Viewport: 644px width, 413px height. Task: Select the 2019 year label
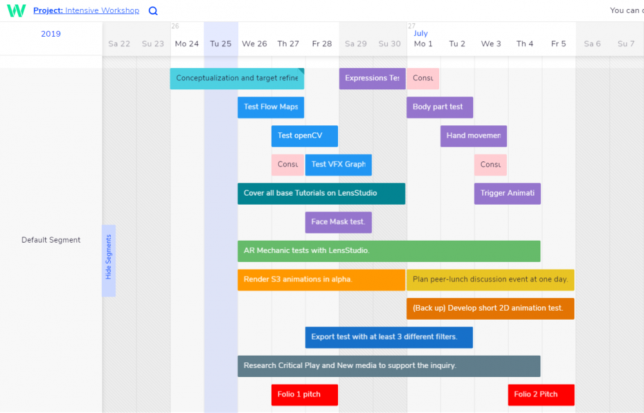pos(51,34)
